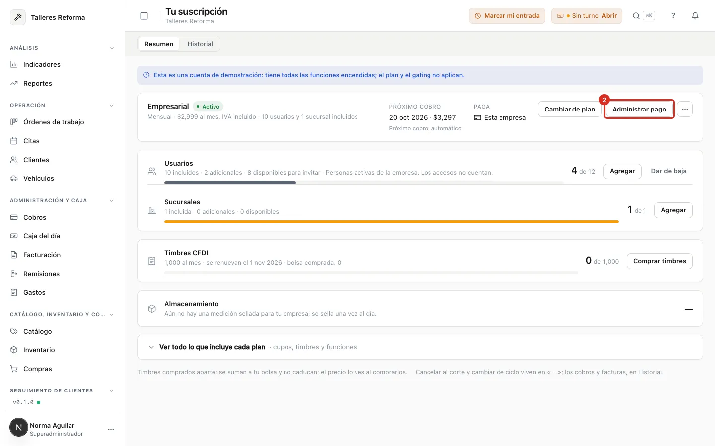Image resolution: width=715 pixels, height=446 pixels.
Task: Click Cambiar de plan
Action: [x=570, y=109]
